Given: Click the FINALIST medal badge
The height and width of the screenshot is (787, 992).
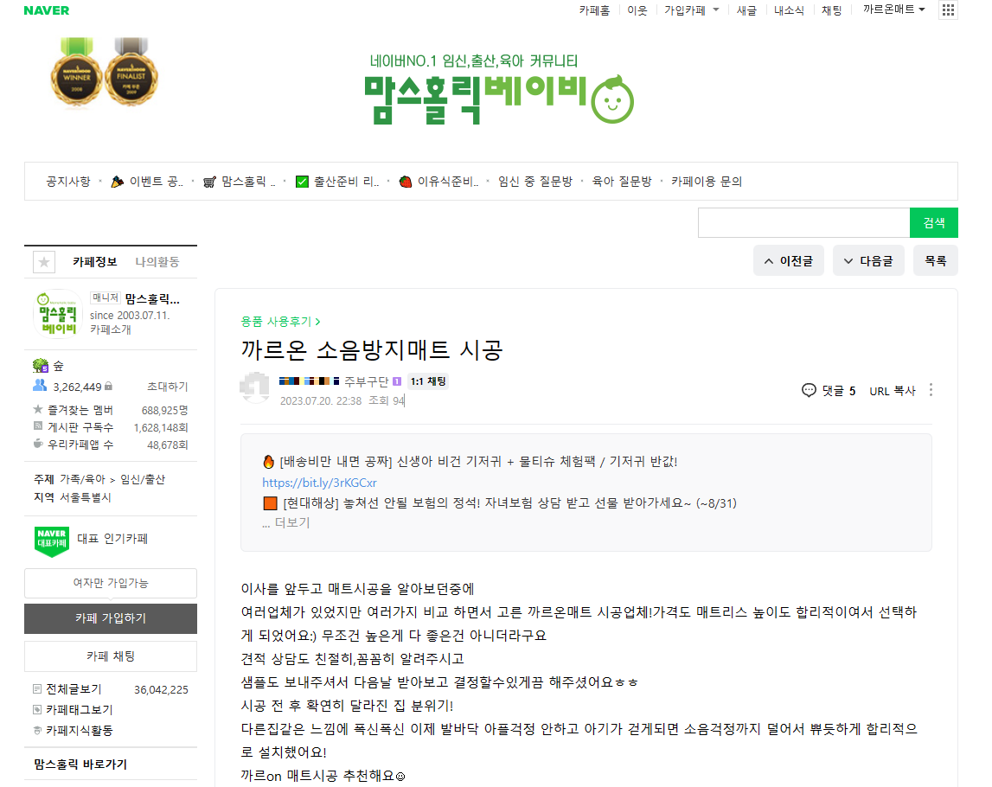Looking at the screenshot, I should pyautogui.click(x=131, y=73).
